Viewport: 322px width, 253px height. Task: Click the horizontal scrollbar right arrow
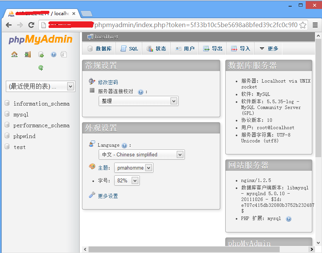[312, 249]
